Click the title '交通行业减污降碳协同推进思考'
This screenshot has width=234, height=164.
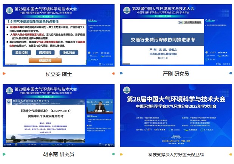point(163,39)
